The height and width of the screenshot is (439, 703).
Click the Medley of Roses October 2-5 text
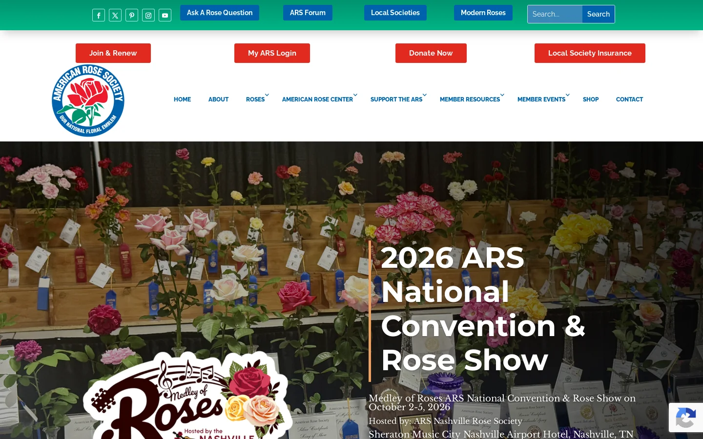[502, 402]
